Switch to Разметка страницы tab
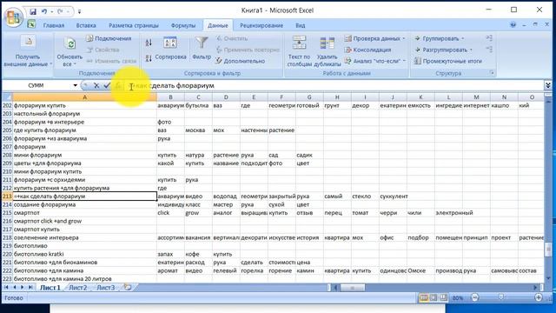Image resolution: width=556 pixels, height=313 pixels. click(x=134, y=25)
